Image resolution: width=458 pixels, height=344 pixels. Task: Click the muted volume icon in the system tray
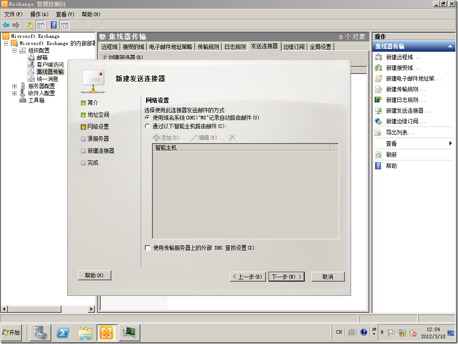click(413, 332)
